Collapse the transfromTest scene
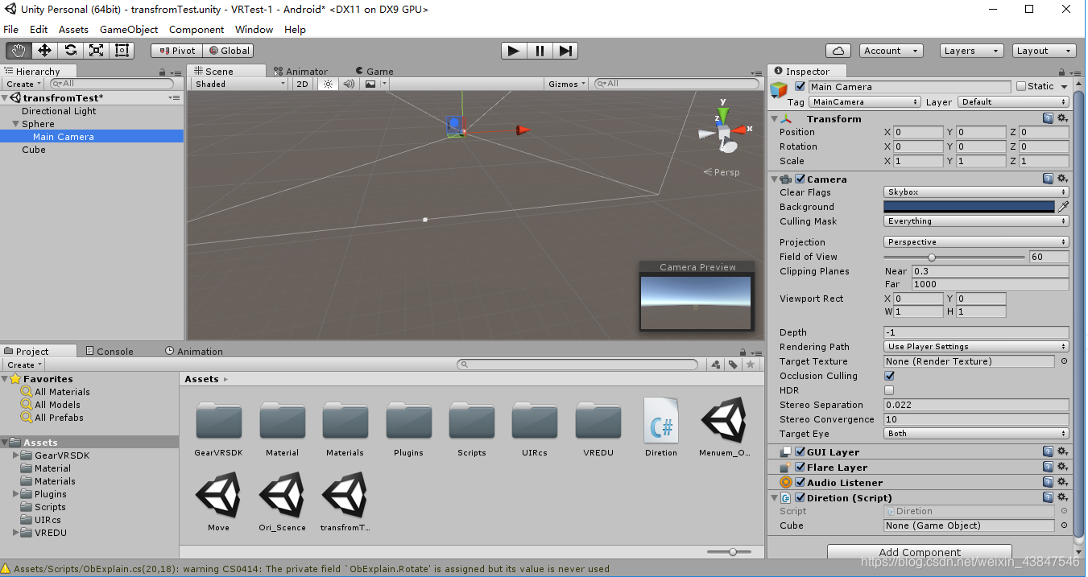1088x577 pixels. pyautogui.click(x=5, y=98)
